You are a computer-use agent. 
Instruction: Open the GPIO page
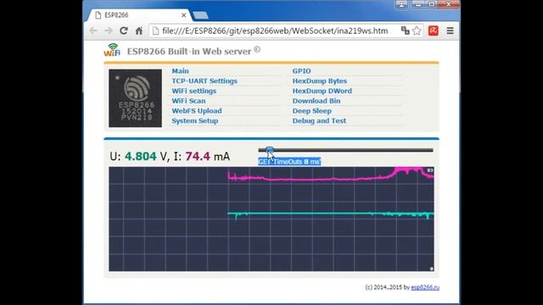pos(302,71)
